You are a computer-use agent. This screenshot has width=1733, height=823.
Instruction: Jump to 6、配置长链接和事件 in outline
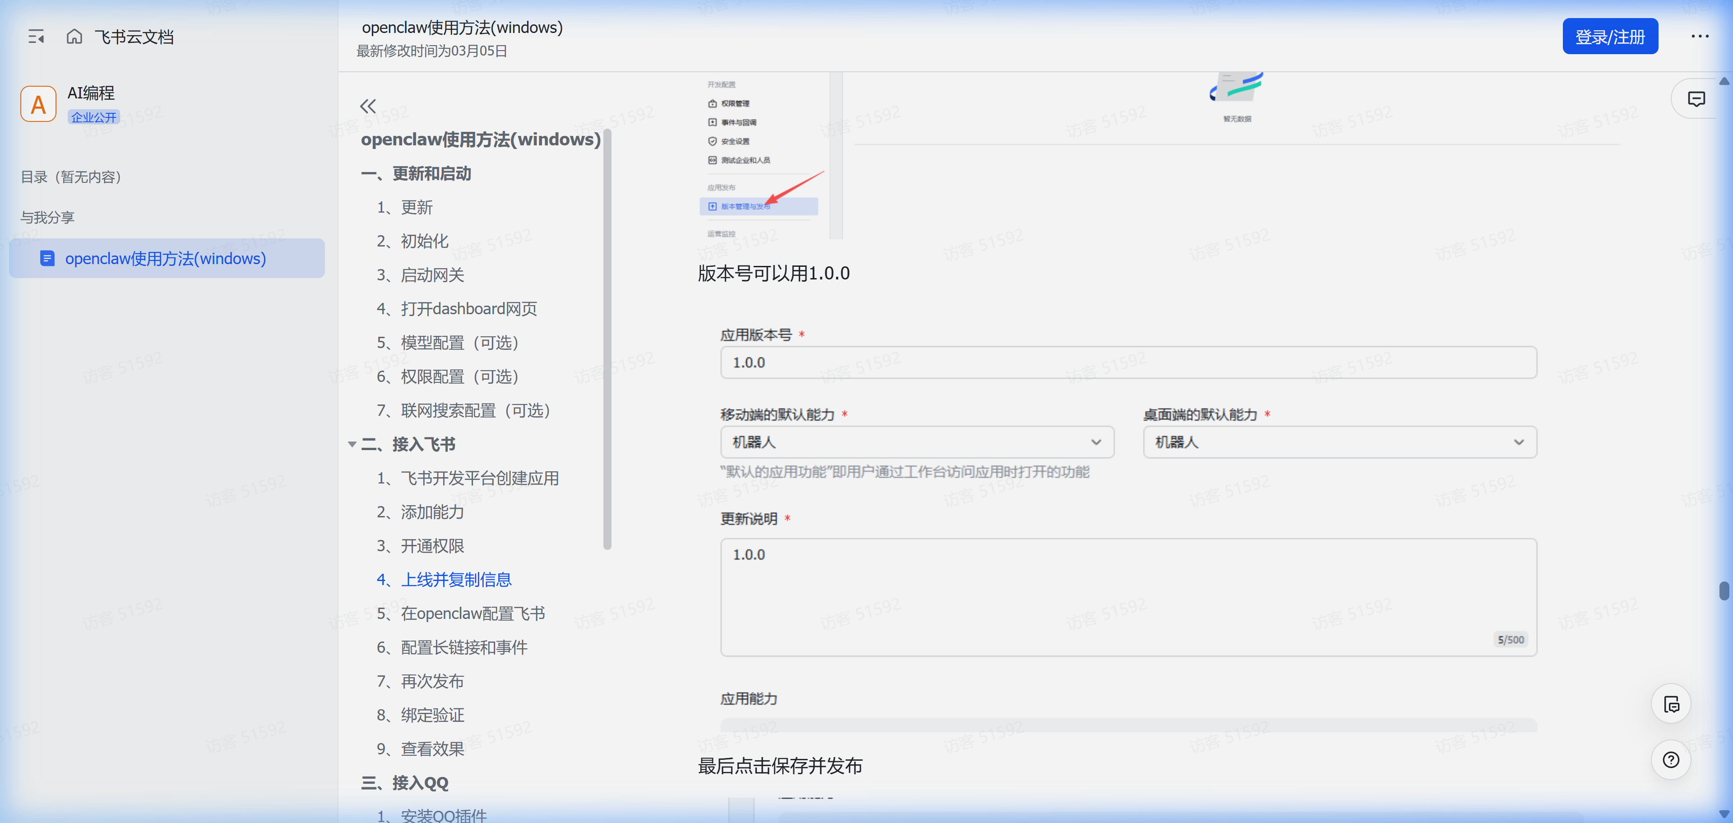click(452, 647)
